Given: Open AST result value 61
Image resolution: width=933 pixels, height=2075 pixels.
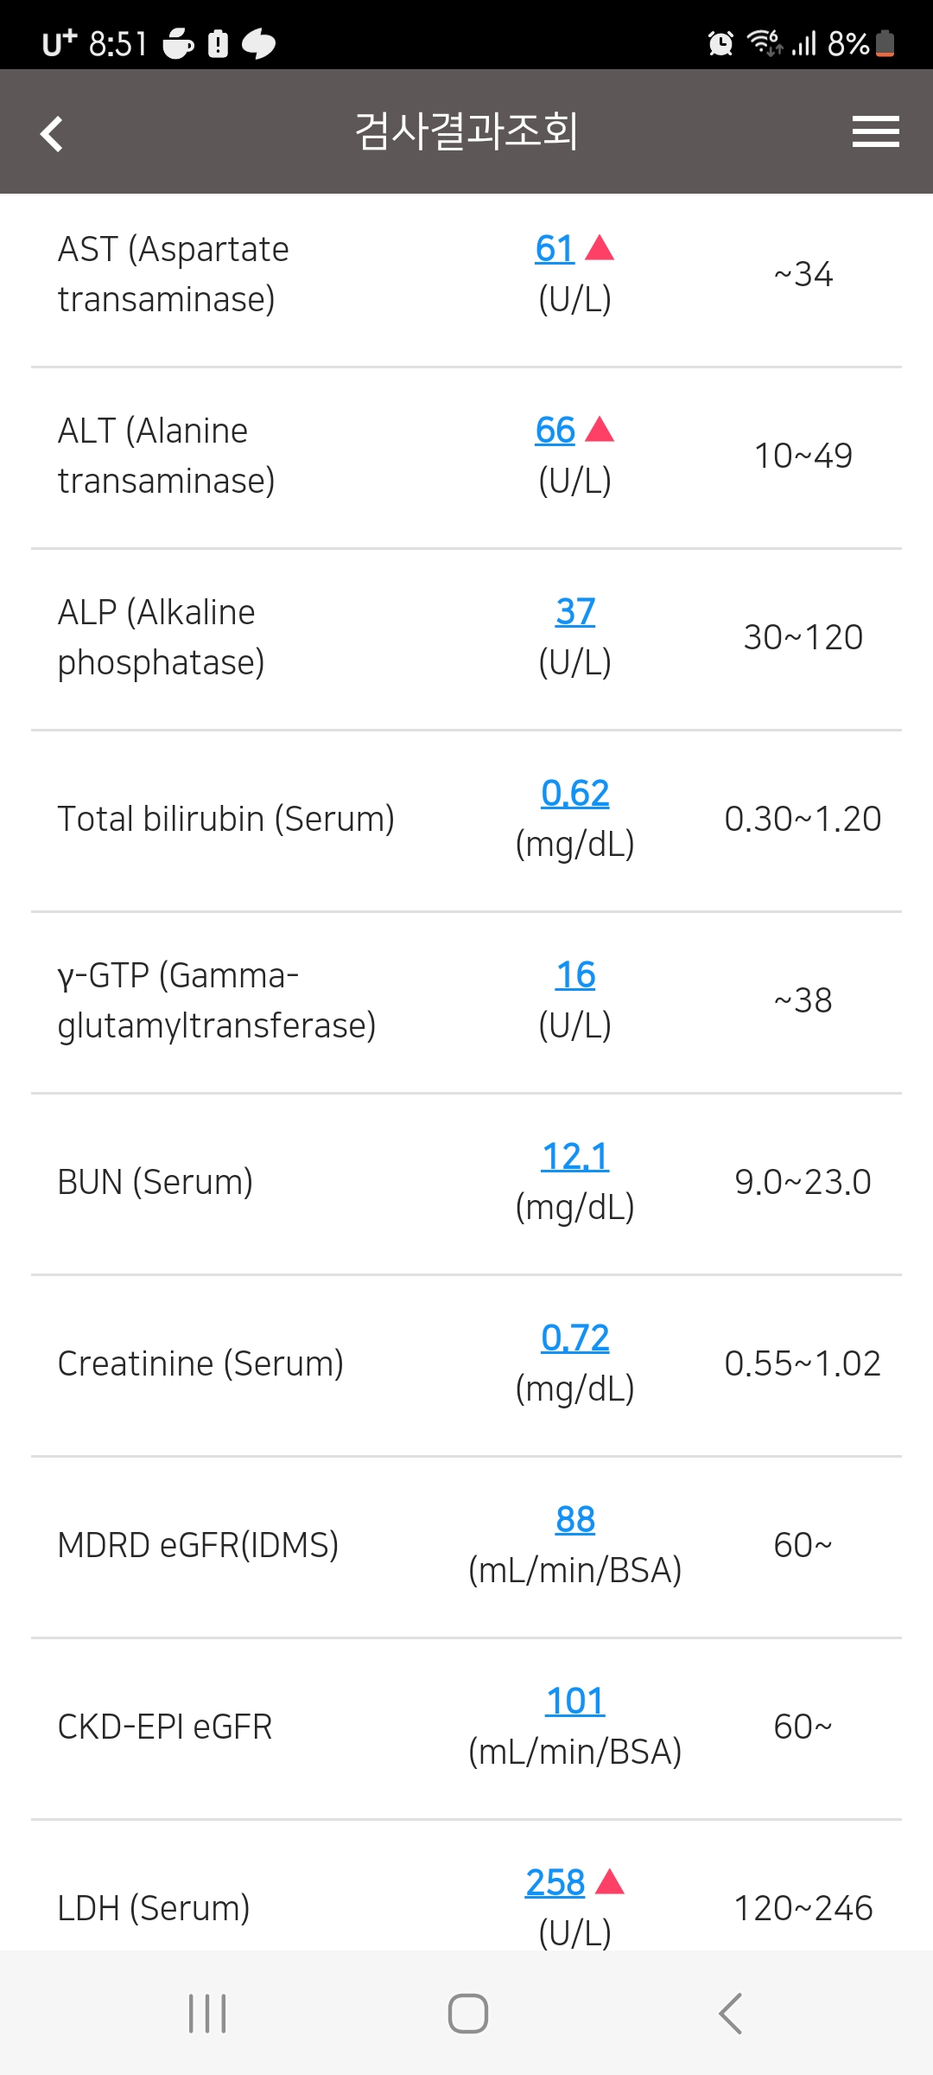Looking at the screenshot, I should (555, 249).
